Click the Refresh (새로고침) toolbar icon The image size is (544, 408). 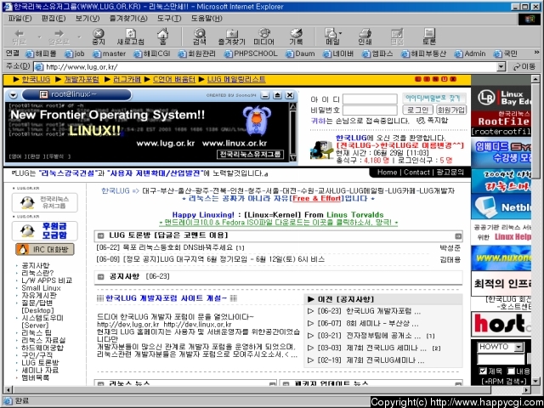coord(130,33)
